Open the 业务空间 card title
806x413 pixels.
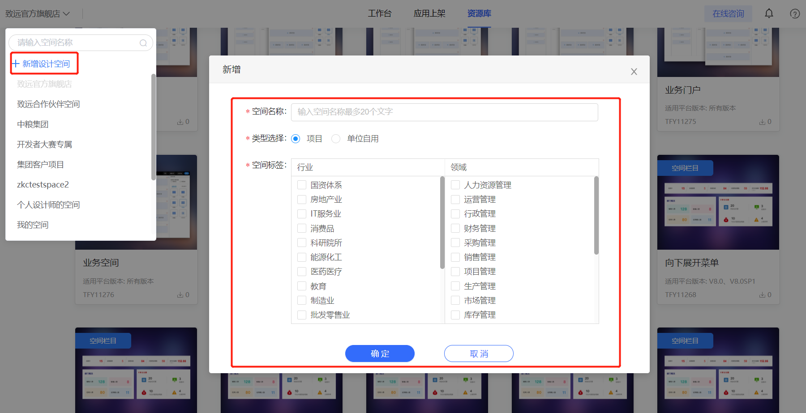coord(101,263)
